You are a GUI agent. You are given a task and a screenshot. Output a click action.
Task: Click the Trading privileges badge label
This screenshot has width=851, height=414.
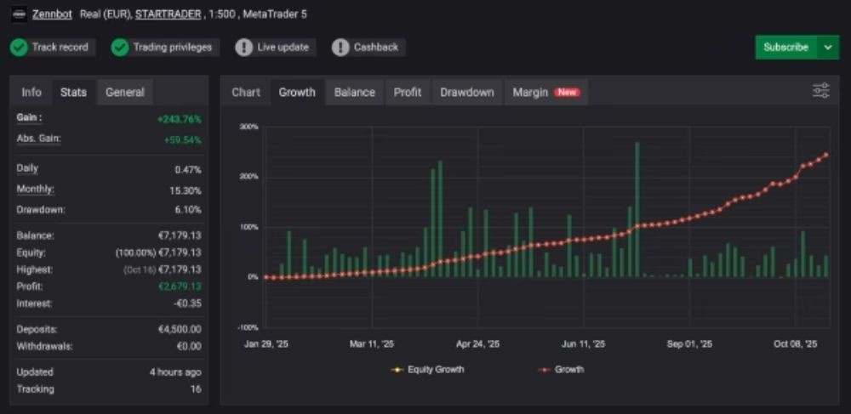tap(173, 47)
